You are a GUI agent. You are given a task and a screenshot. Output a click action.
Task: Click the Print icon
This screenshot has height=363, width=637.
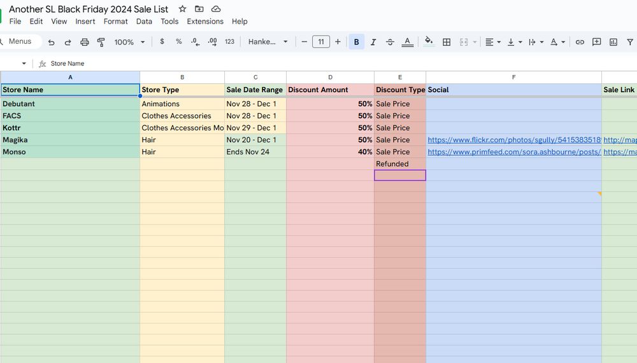tap(85, 42)
